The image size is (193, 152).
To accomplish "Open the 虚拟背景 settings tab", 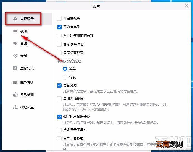I will tap(27, 68).
